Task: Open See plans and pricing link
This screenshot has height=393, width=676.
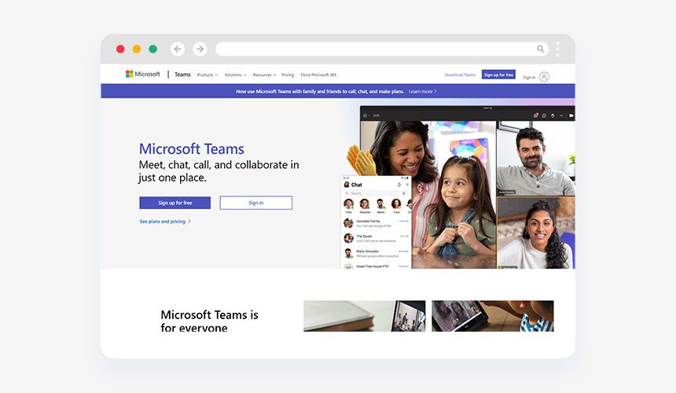Action: coord(165,222)
